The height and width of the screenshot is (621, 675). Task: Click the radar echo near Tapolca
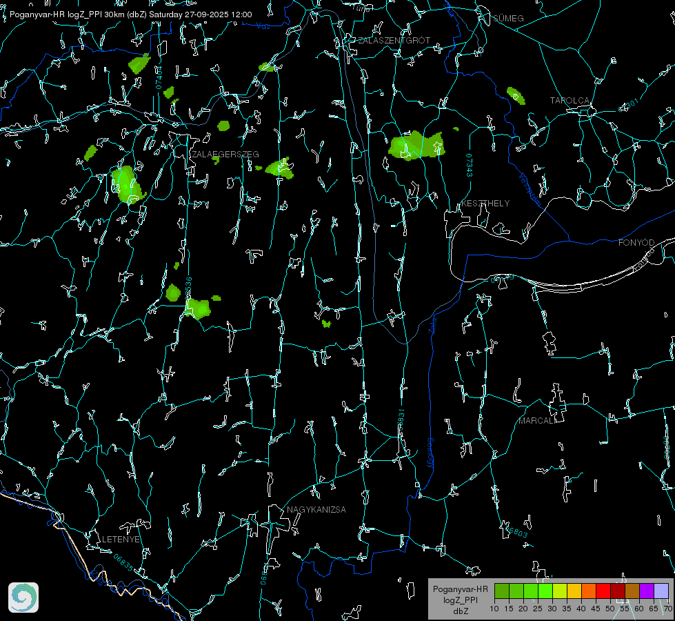coord(515,95)
